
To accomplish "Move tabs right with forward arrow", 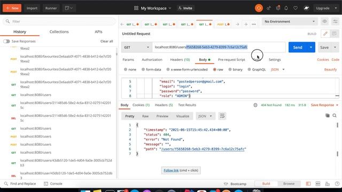I will coord(237,25).
